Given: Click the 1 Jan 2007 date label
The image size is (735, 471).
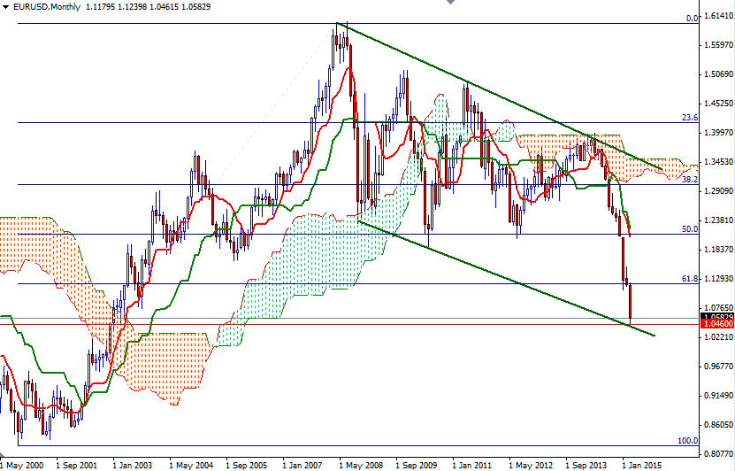Looking at the screenshot, I should tap(302, 466).
